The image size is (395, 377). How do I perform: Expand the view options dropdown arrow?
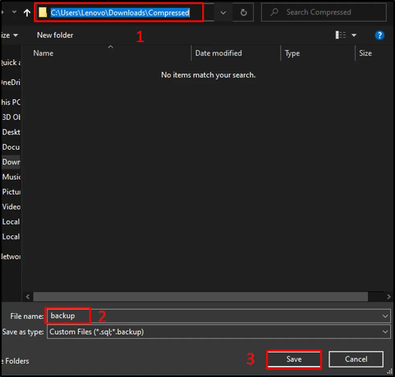click(354, 35)
